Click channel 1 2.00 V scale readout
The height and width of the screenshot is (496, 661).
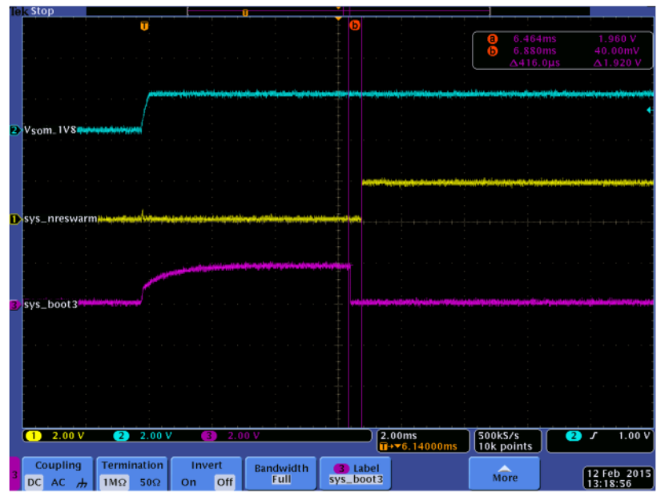coord(68,436)
